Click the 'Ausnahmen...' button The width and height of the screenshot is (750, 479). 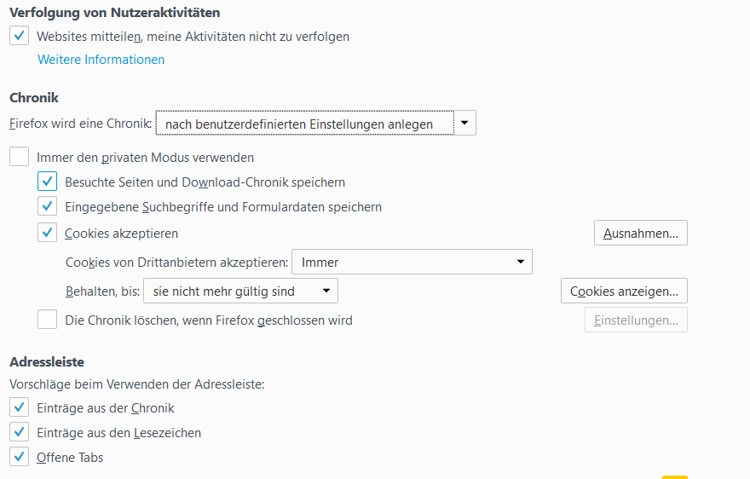[x=640, y=233]
